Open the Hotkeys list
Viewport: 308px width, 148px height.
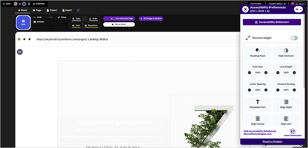(x=39, y=22)
